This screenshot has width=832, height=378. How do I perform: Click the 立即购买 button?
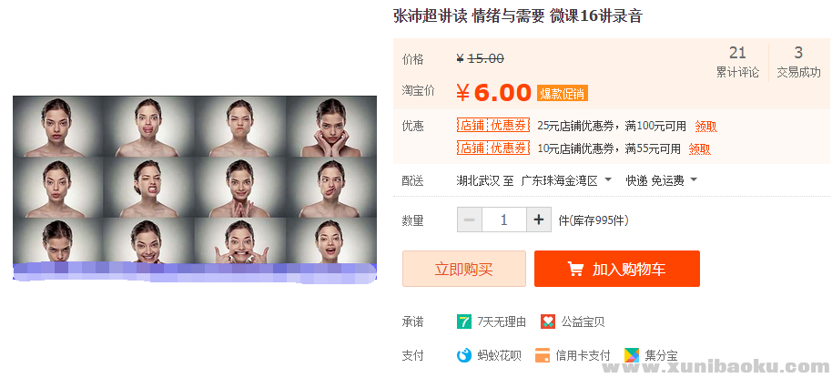tap(464, 269)
